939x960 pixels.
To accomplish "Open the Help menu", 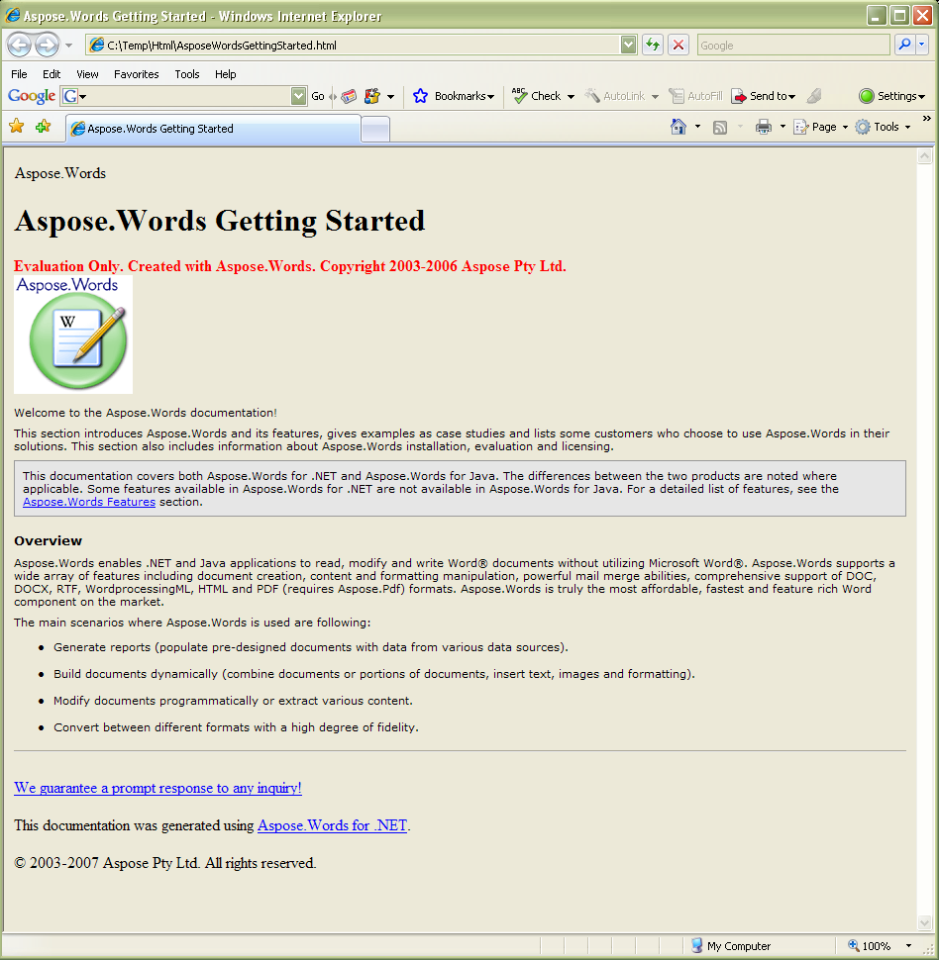I will [x=226, y=74].
